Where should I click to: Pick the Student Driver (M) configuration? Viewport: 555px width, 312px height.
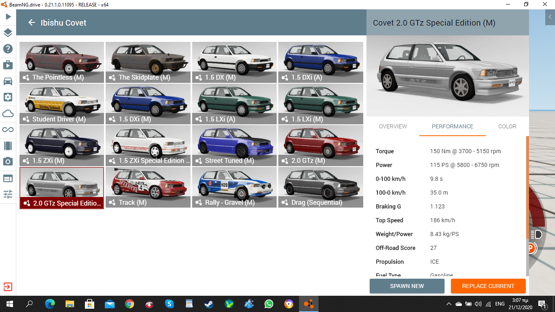pos(62,104)
